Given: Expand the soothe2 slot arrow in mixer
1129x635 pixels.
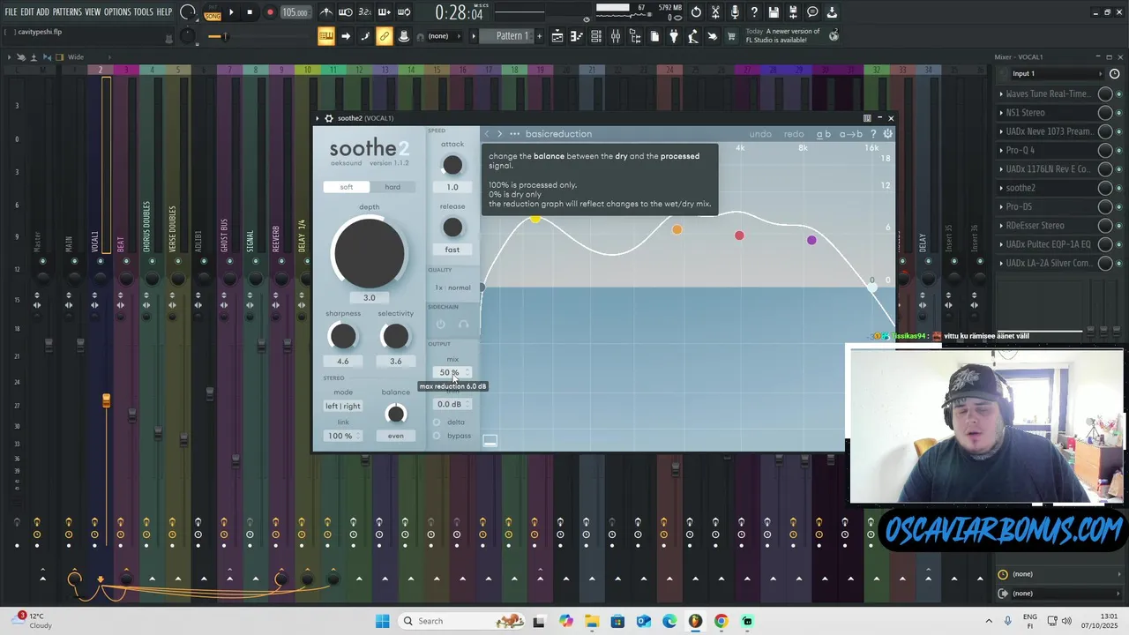Looking at the screenshot, I should (x=1001, y=188).
